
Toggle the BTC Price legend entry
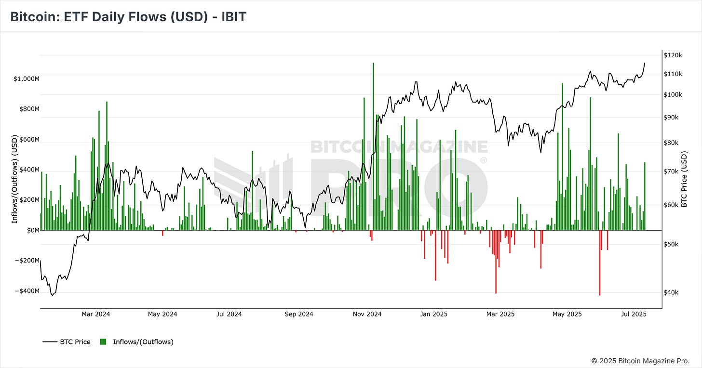67,342
